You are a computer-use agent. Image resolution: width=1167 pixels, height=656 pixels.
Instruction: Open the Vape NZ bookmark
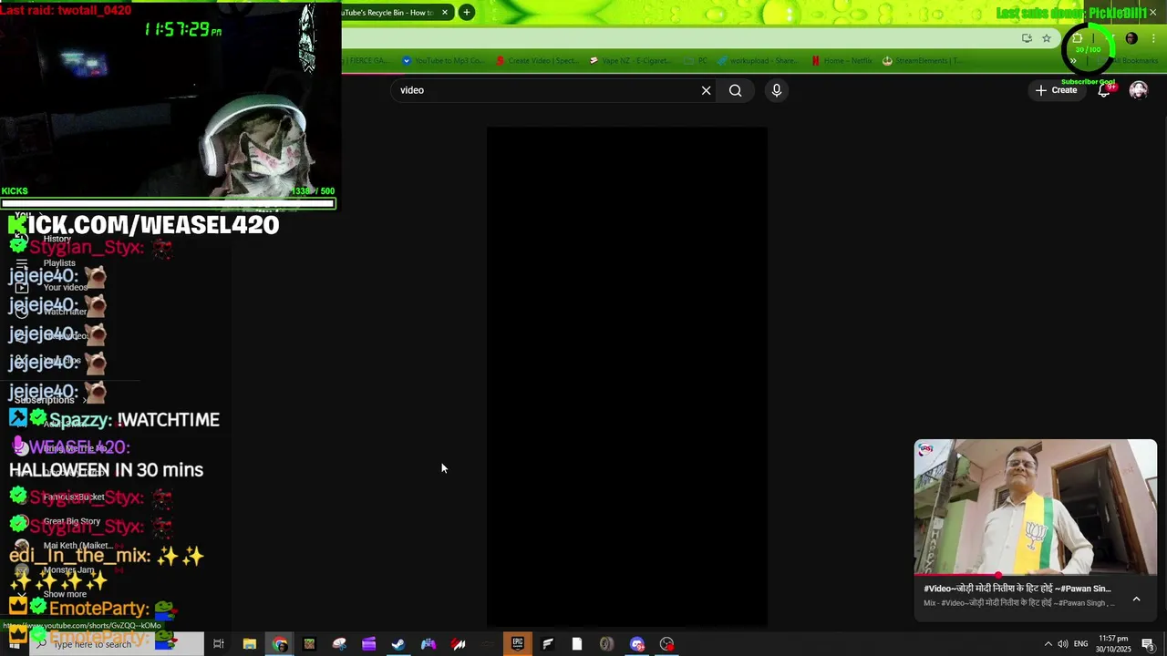(x=629, y=61)
